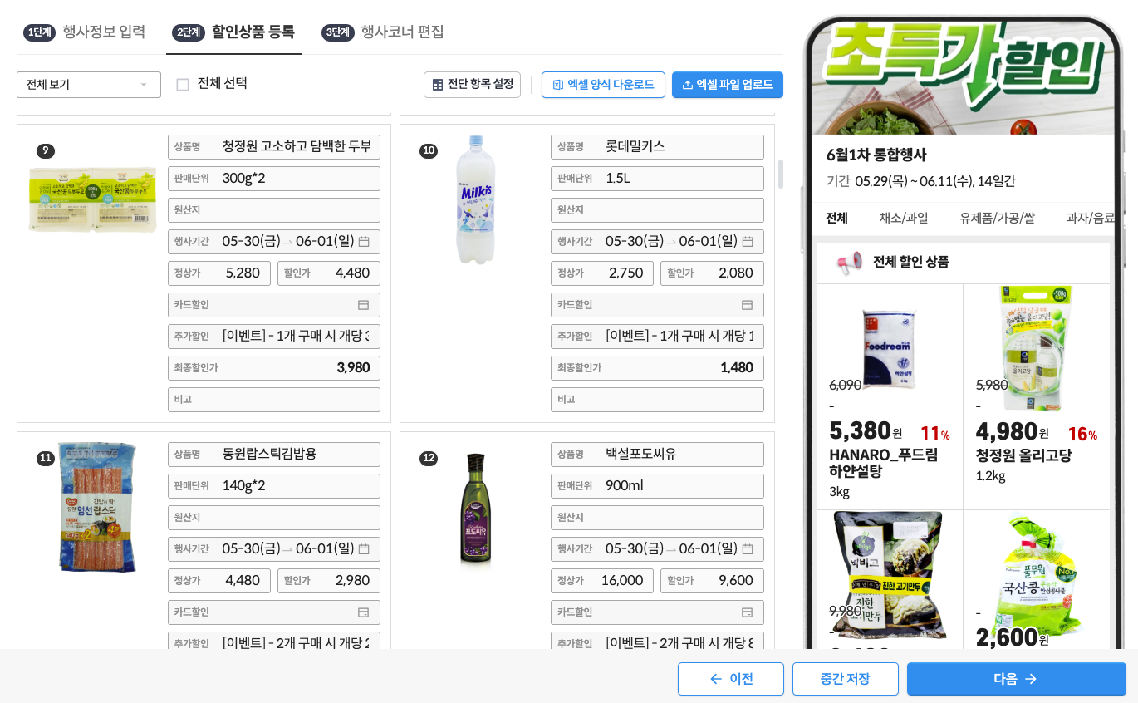Go to 3단계 행사코너 편집 tab

point(383,32)
